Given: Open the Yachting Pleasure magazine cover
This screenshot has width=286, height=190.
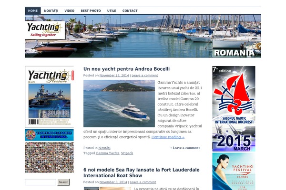Looking at the screenshot, I should pos(50,97).
